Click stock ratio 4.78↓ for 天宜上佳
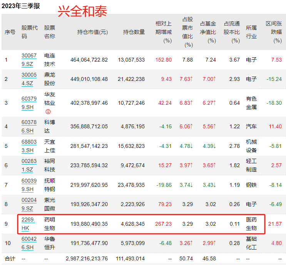 (186, 146)
